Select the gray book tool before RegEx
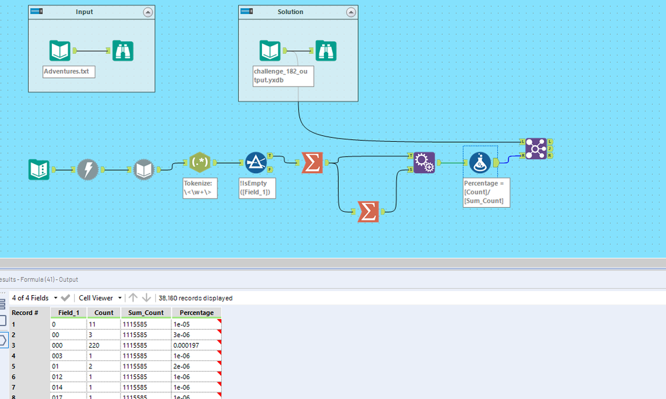Screen dimensions: 666x399 [143, 170]
